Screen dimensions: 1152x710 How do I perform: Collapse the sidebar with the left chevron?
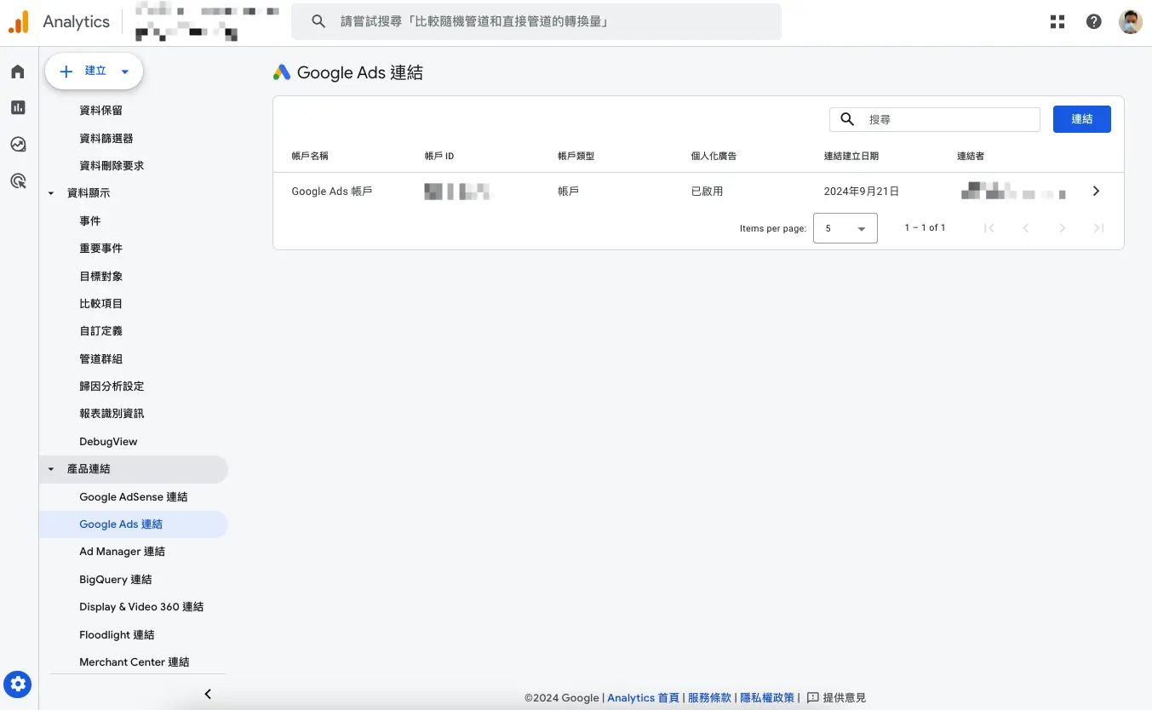coord(208,694)
